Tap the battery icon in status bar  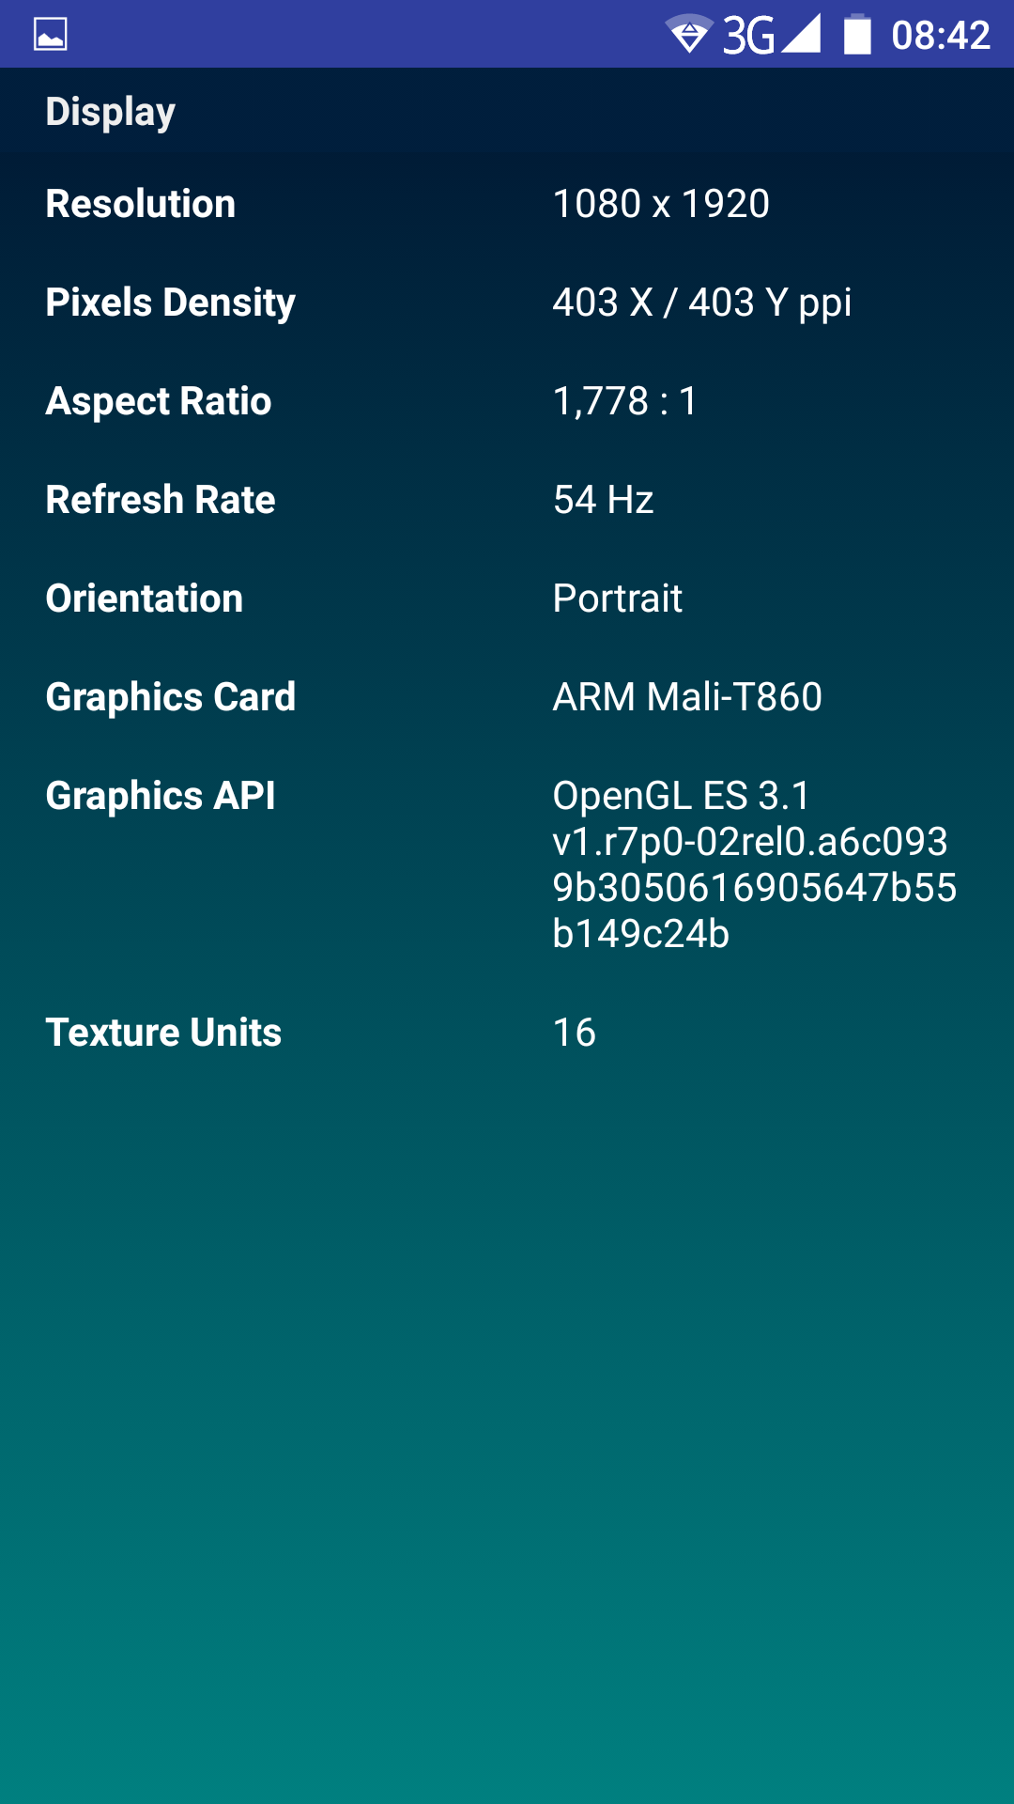click(x=857, y=35)
